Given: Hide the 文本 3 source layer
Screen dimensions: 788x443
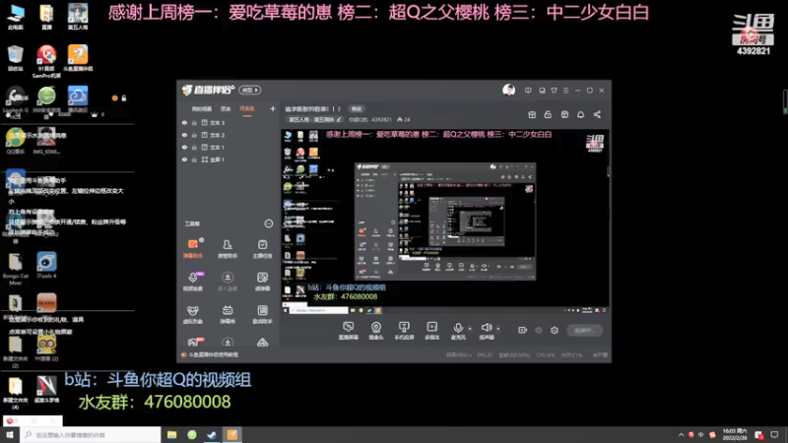Looking at the screenshot, I should (184, 122).
